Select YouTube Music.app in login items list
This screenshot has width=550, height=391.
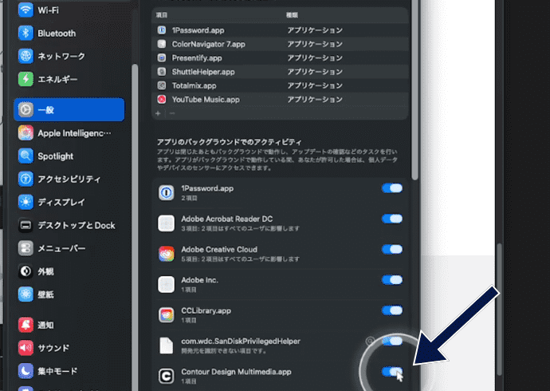point(205,100)
